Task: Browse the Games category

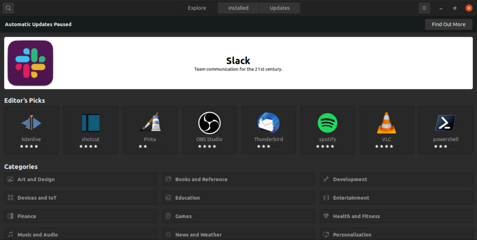Action: (x=238, y=216)
